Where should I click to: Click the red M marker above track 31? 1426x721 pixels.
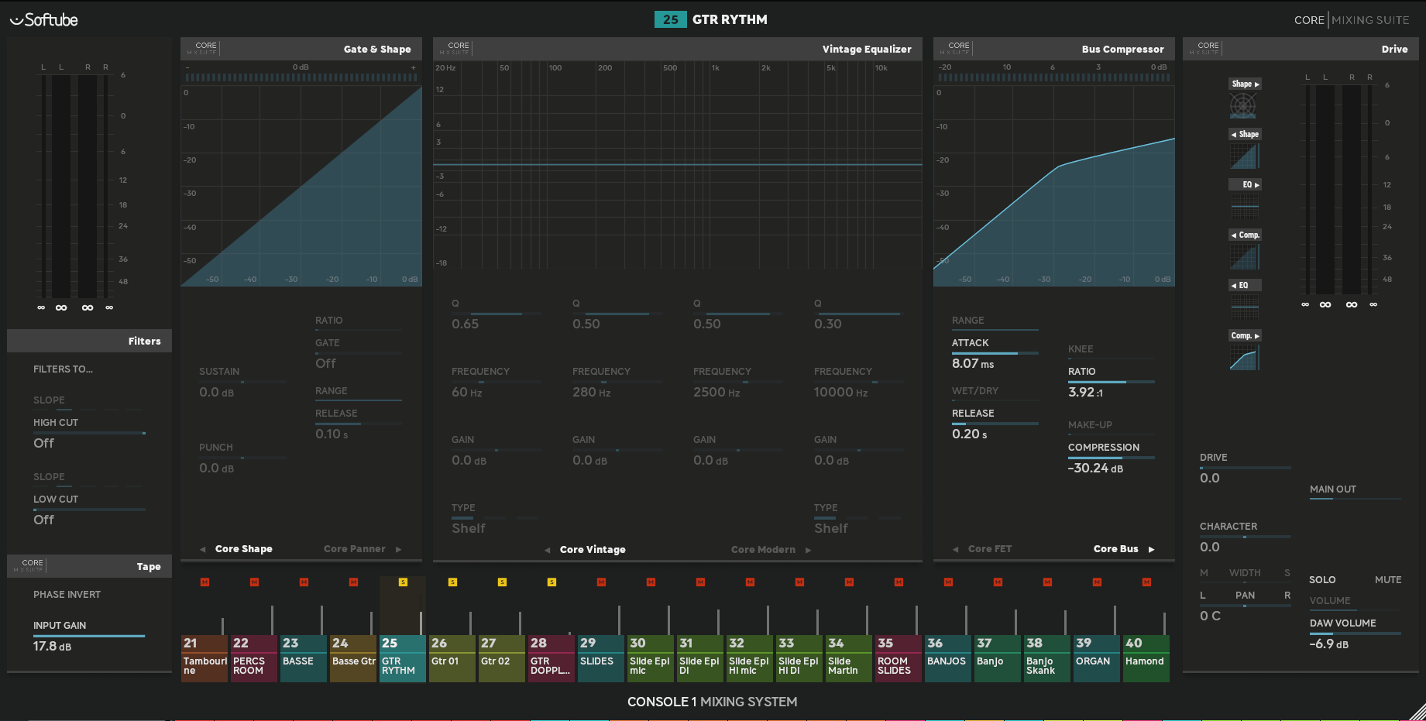pyautogui.click(x=700, y=582)
